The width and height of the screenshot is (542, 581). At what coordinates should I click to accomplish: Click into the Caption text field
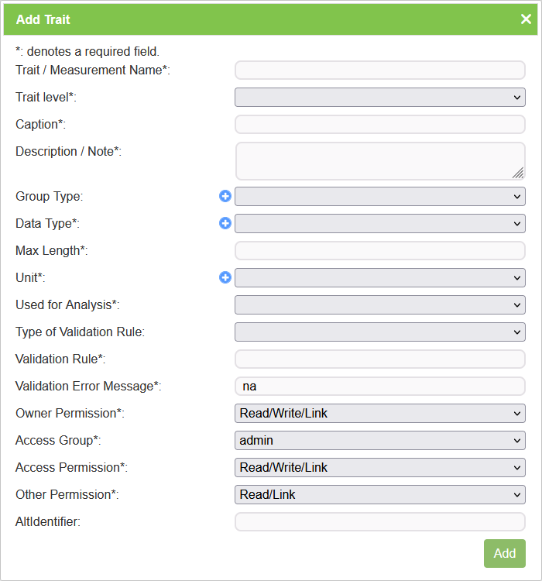[x=379, y=125]
